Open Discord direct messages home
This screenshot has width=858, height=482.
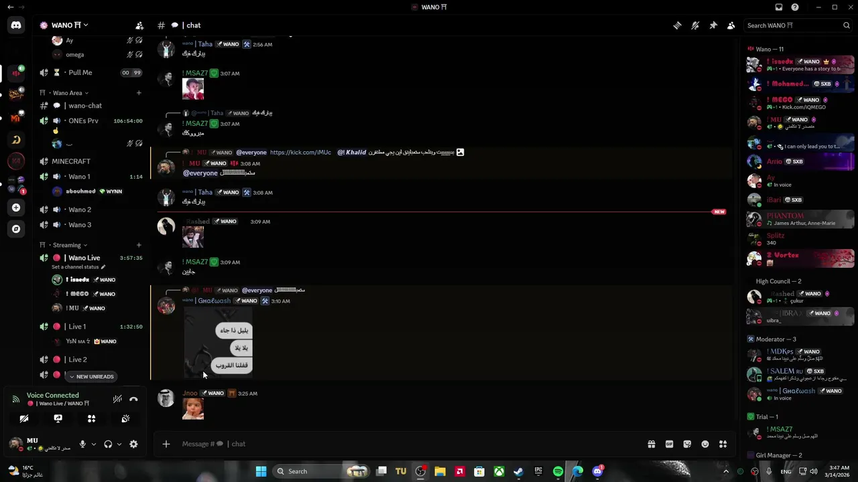(16, 25)
